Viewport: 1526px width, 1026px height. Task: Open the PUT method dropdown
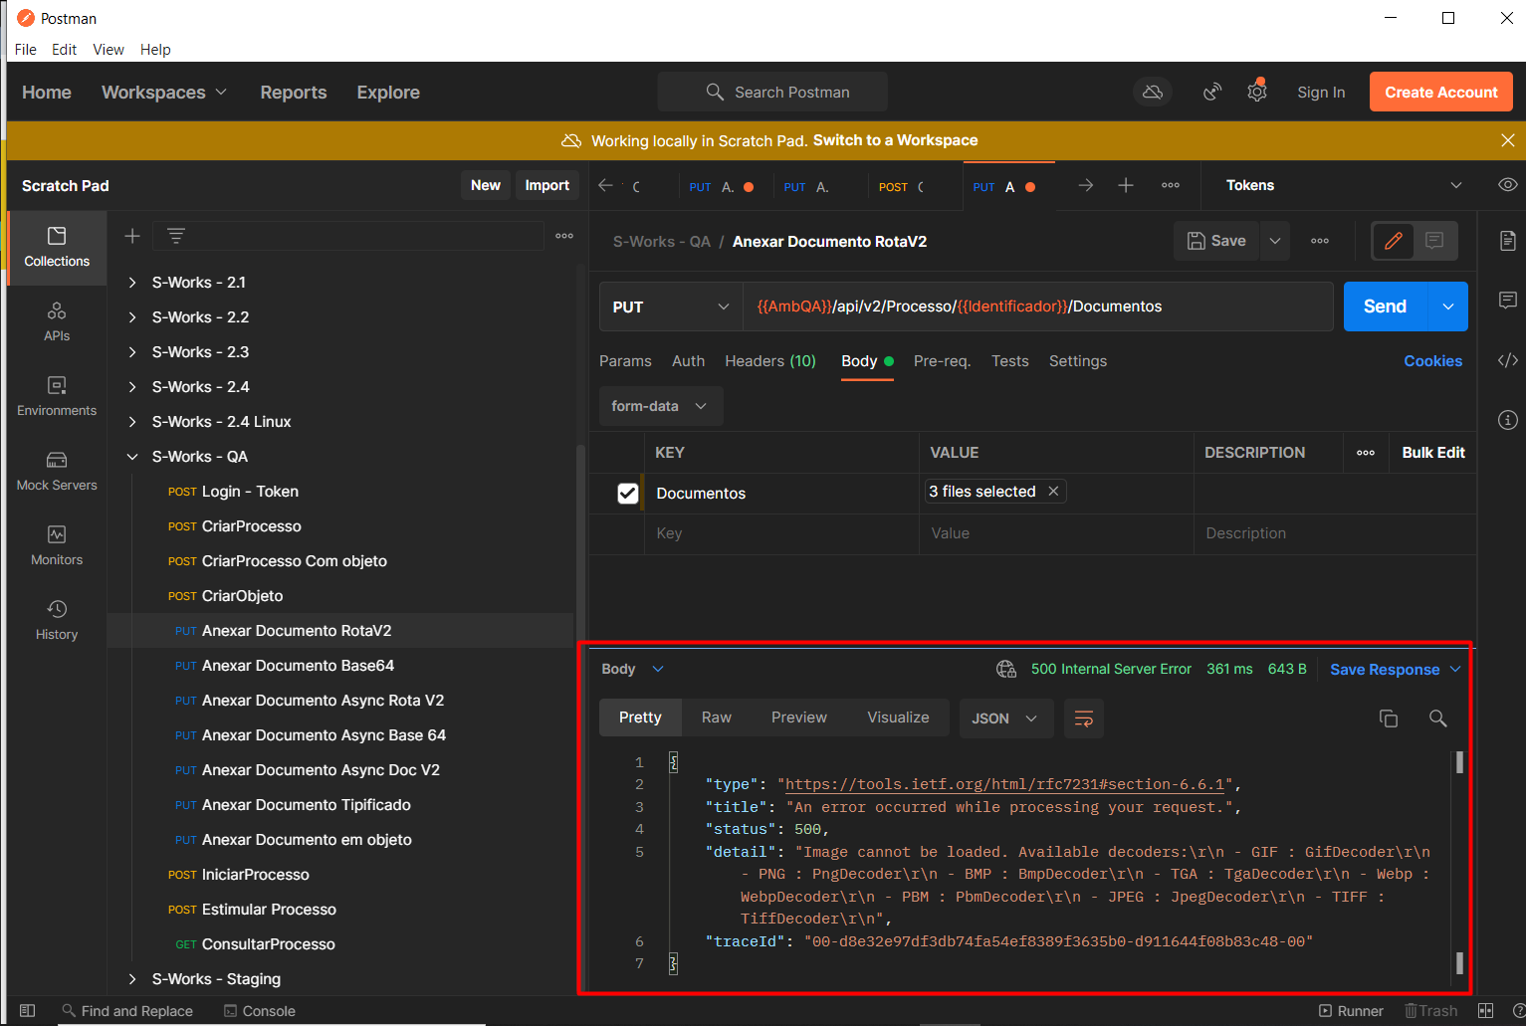(671, 307)
